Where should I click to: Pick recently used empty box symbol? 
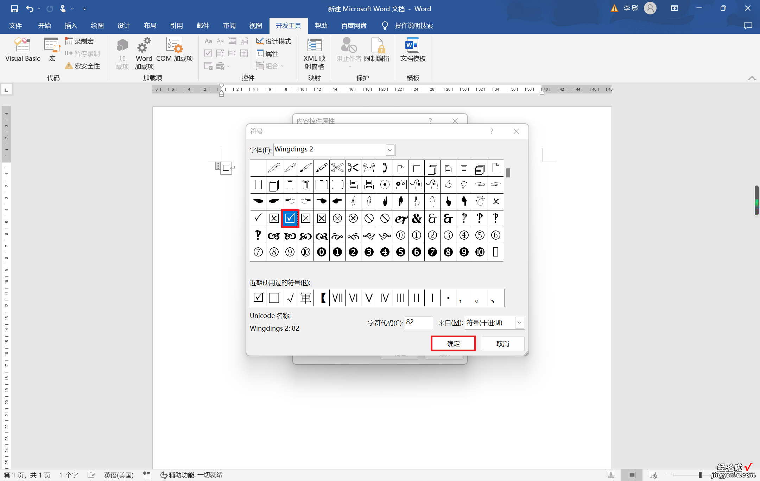(274, 298)
